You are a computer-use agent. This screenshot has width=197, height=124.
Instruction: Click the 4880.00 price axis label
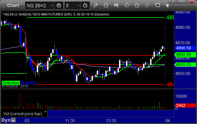coord(183,27)
